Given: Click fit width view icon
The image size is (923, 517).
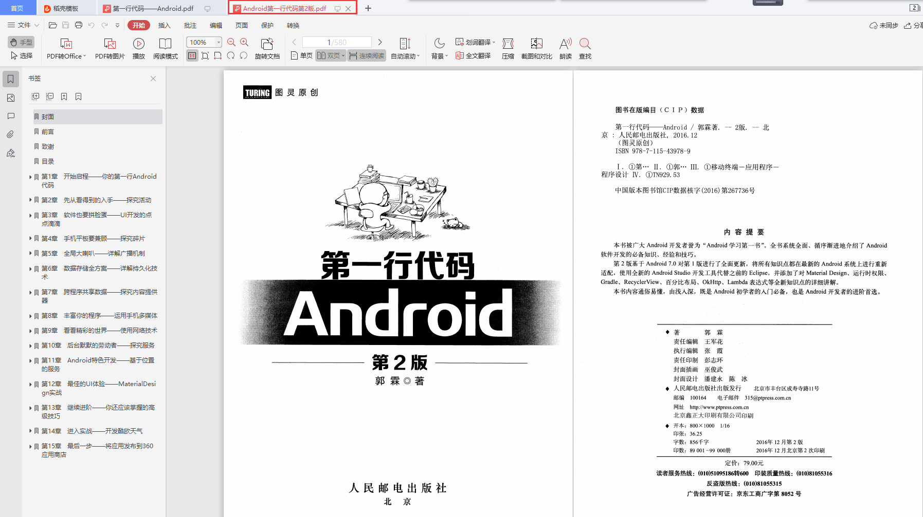Looking at the screenshot, I should tap(218, 55).
